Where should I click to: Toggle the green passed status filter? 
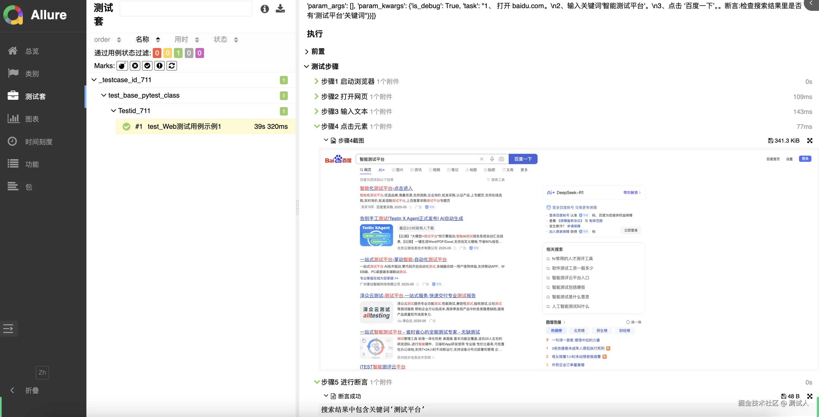tap(178, 53)
